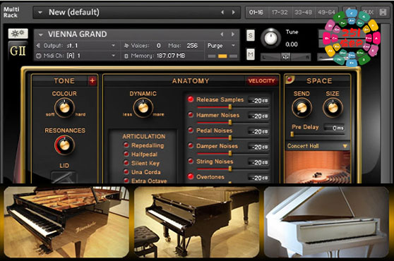This screenshot has height=261, width=394.
Task: Solo the Vienna Grand instrument
Action: click(x=250, y=35)
